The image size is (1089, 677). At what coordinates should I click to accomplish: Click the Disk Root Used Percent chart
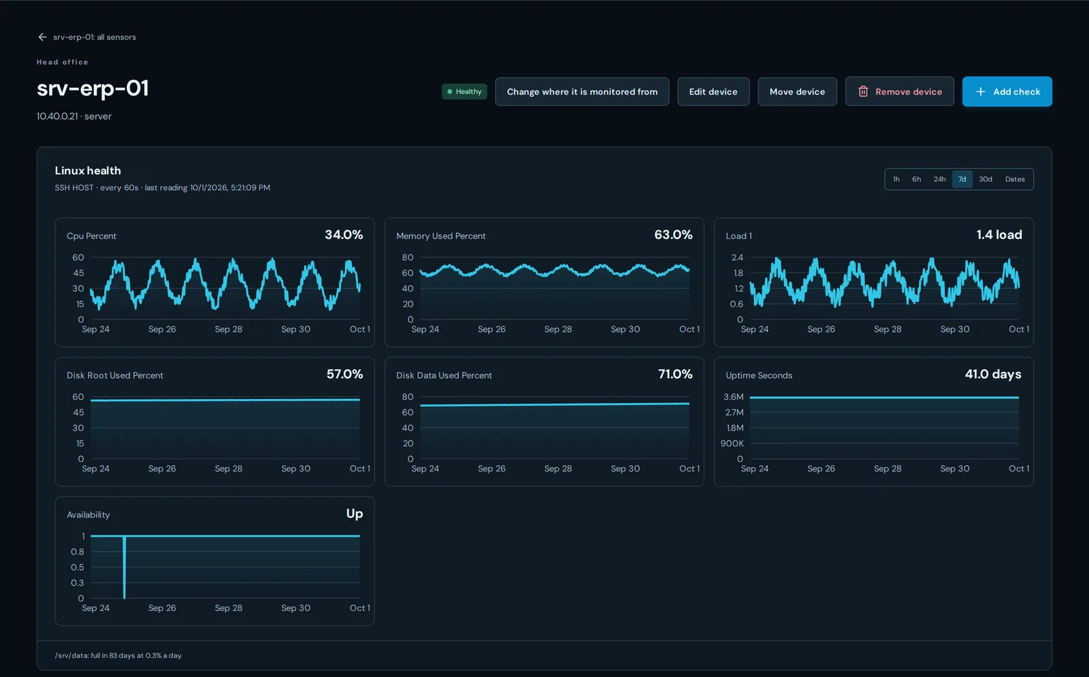click(215, 422)
